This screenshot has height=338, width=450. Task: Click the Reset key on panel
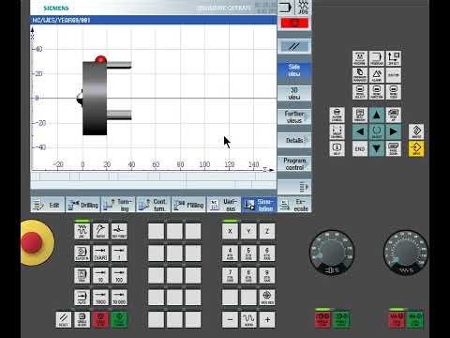[64, 319]
